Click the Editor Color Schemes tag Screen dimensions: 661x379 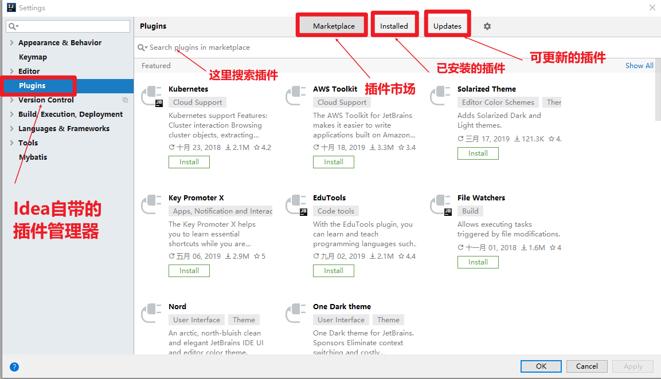point(498,102)
